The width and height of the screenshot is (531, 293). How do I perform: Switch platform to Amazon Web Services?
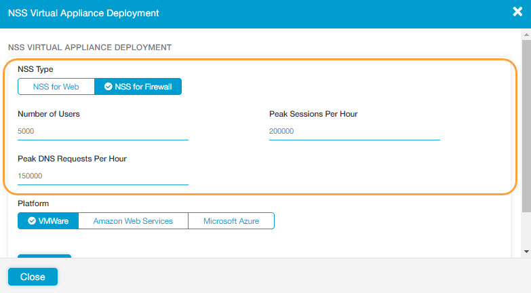click(133, 221)
